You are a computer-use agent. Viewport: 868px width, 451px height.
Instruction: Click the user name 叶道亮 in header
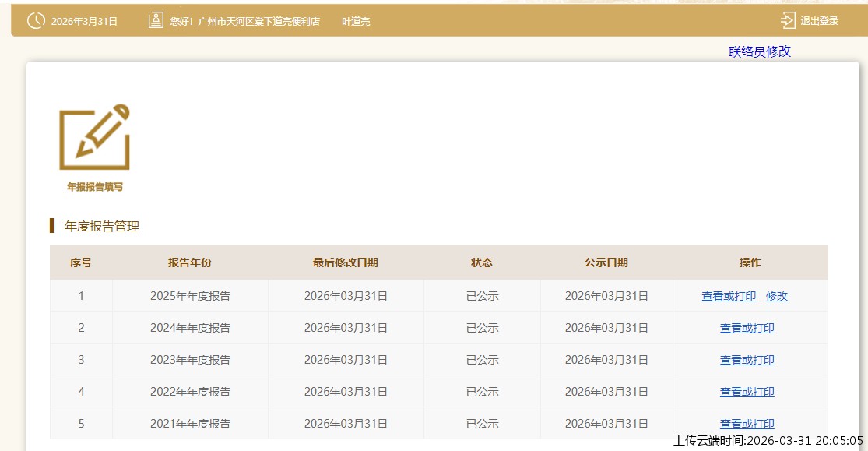tap(356, 22)
